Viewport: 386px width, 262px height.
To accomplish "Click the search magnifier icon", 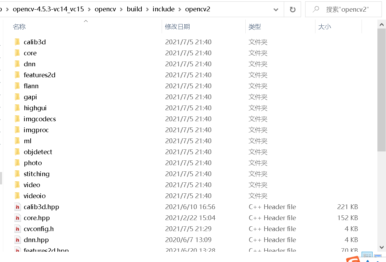I will tap(316, 9).
